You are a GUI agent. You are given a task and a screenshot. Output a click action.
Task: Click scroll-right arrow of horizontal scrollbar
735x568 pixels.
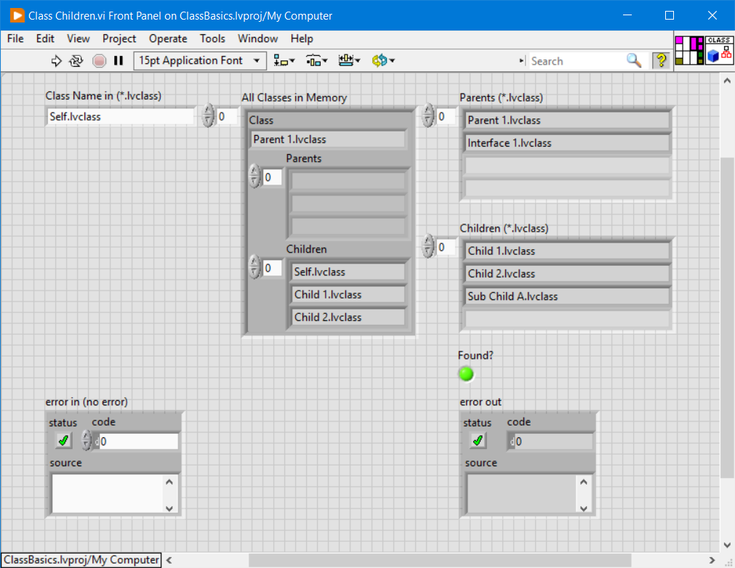coord(712,561)
